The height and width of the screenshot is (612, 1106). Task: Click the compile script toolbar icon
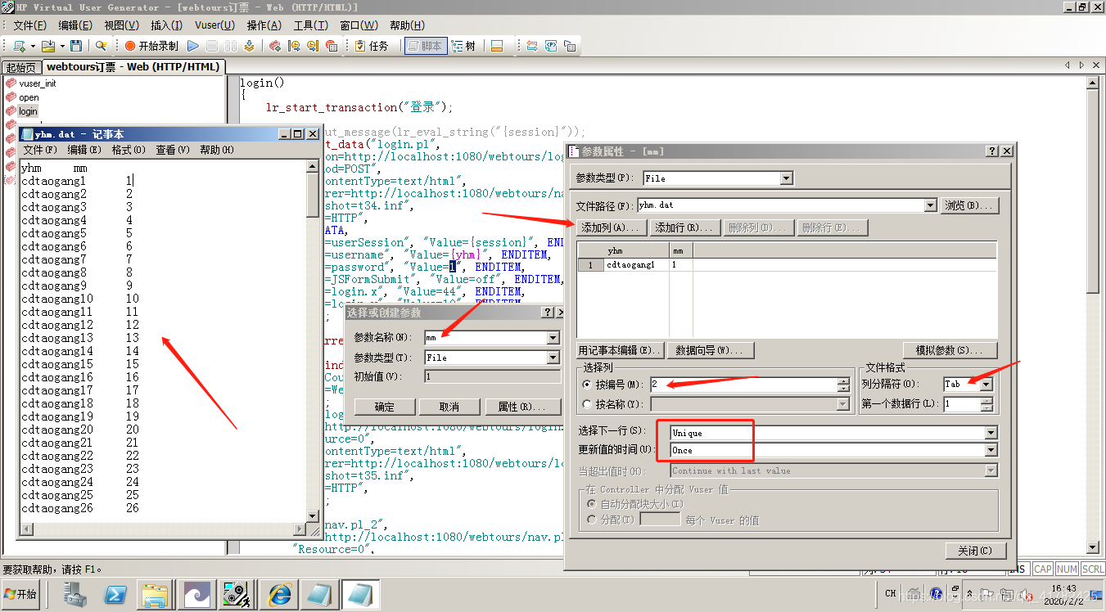tap(249, 46)
